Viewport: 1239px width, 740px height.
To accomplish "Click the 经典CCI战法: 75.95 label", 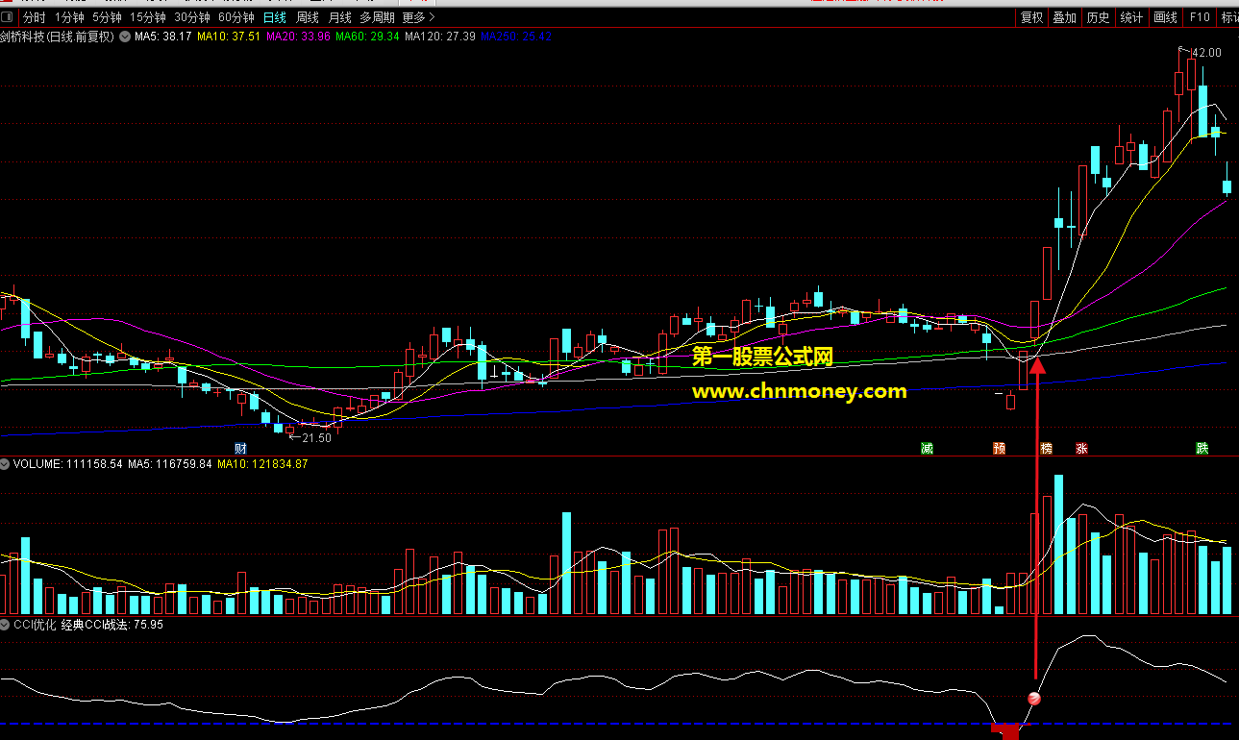I will [x=112, y=625].
